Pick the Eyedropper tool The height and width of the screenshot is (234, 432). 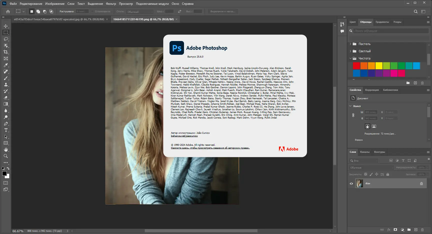pos(6,65)
